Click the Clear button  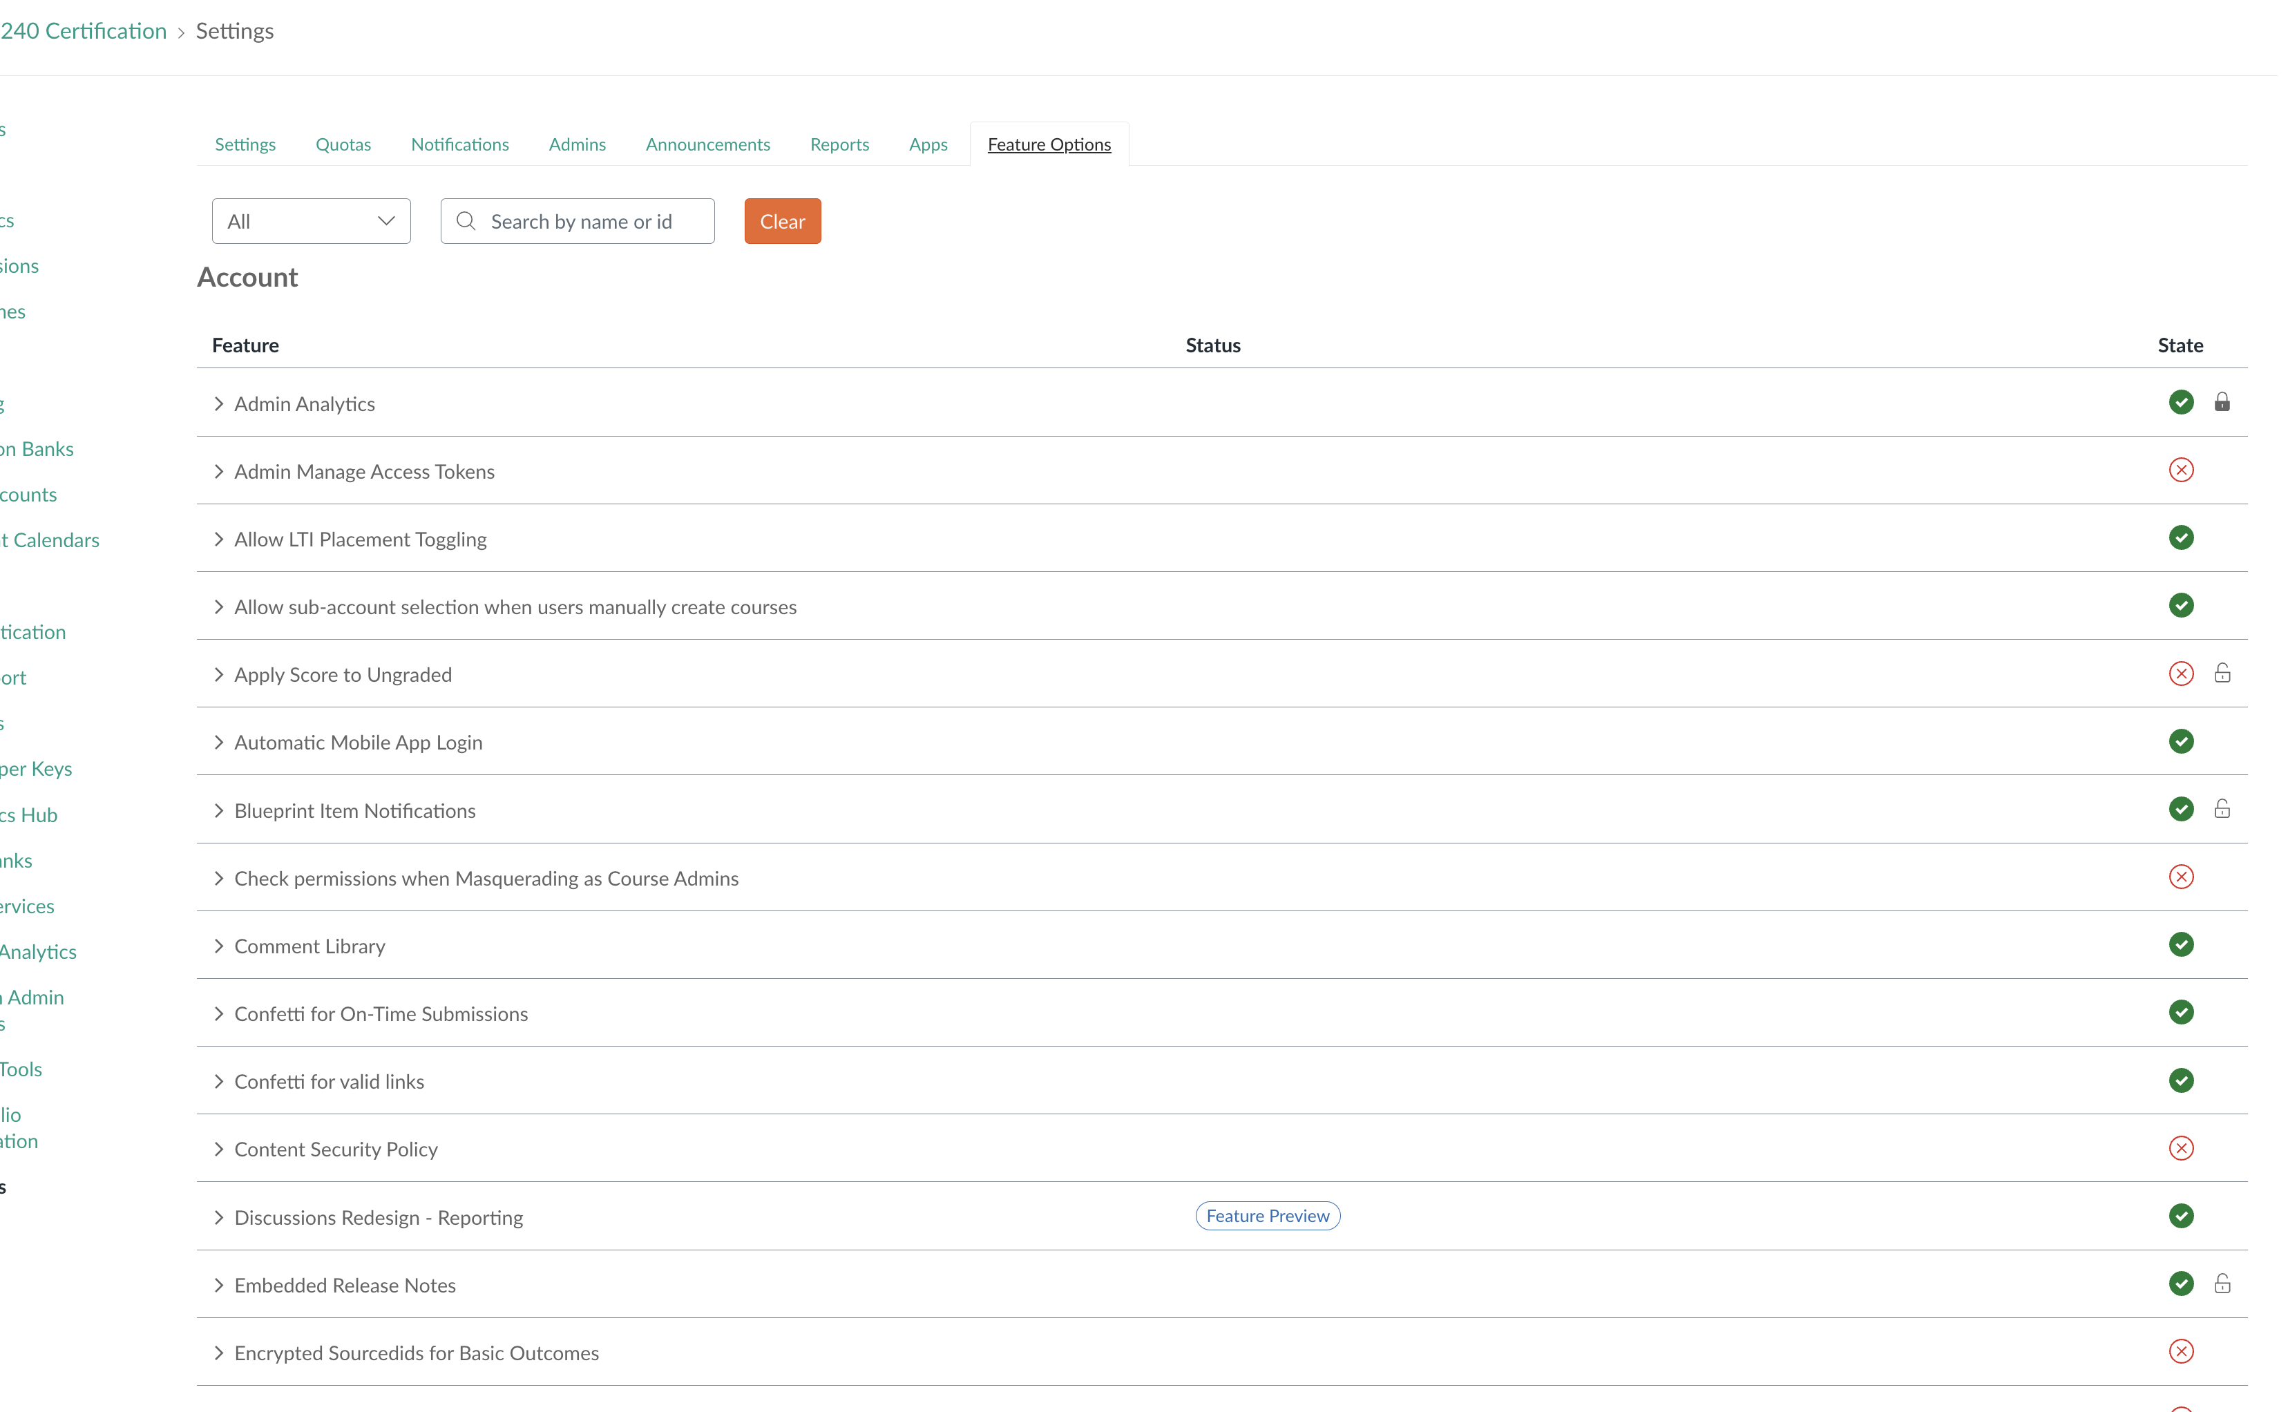pyautogui.click(x=781, y=220)
